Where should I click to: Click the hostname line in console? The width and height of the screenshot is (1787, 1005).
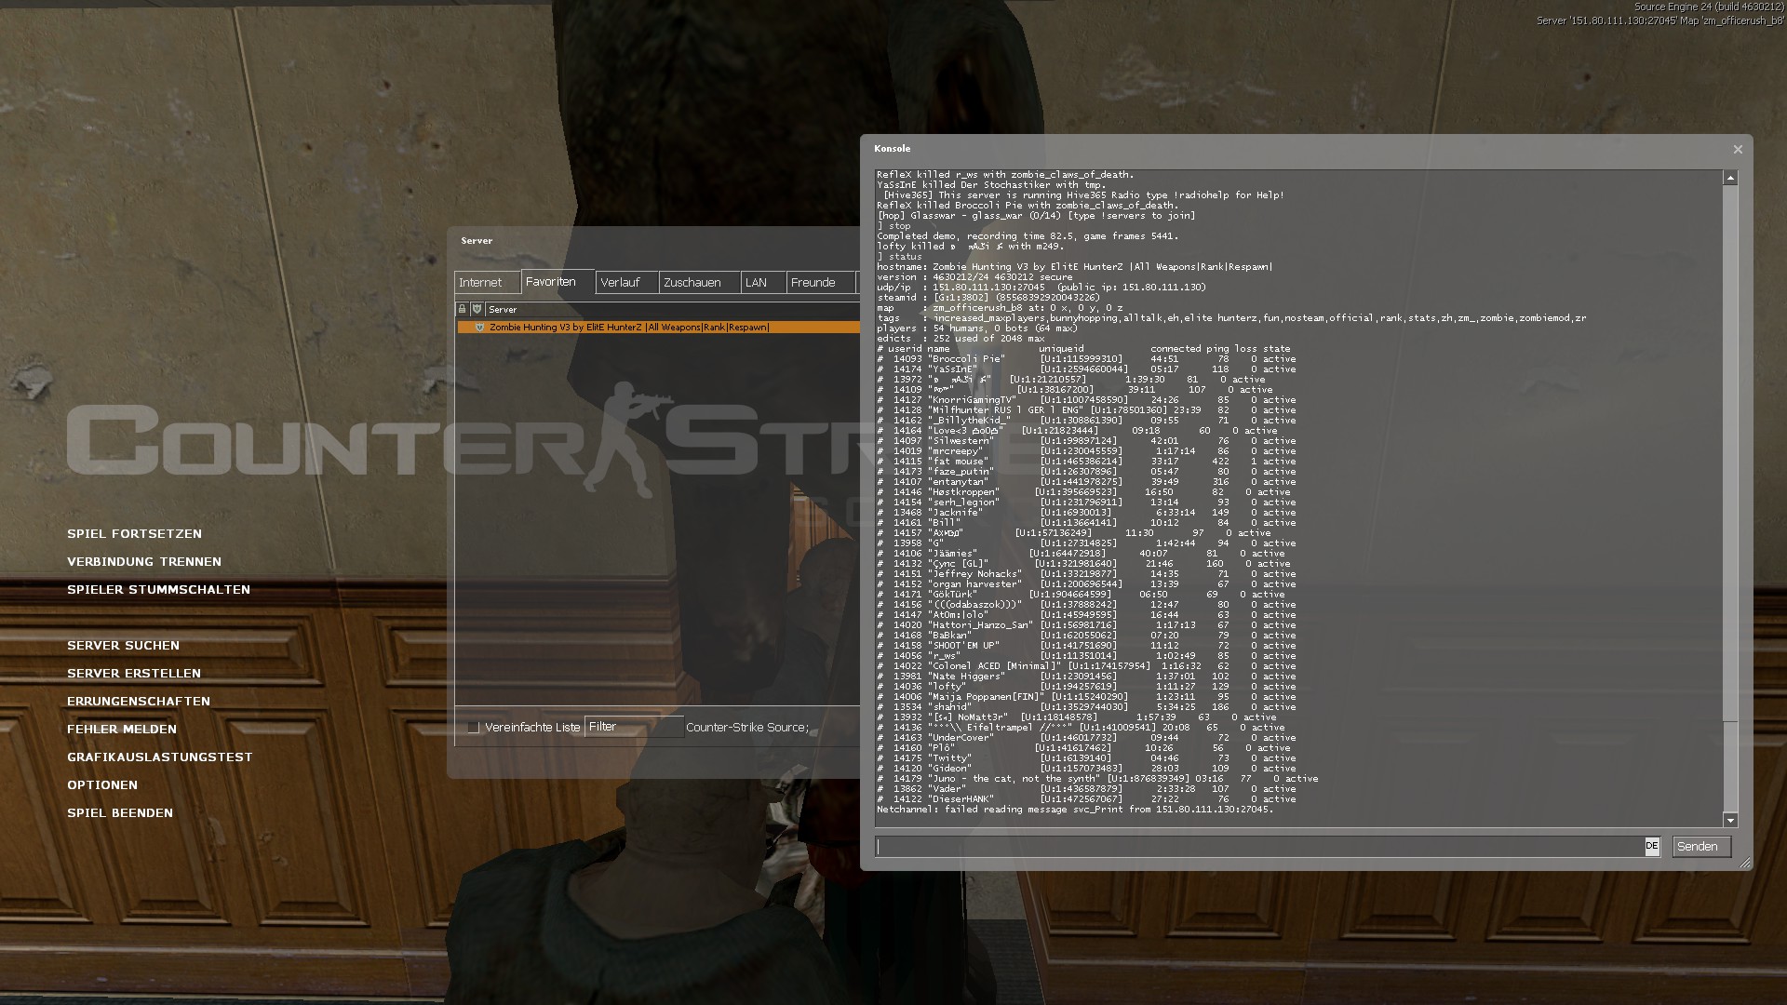1075,267
